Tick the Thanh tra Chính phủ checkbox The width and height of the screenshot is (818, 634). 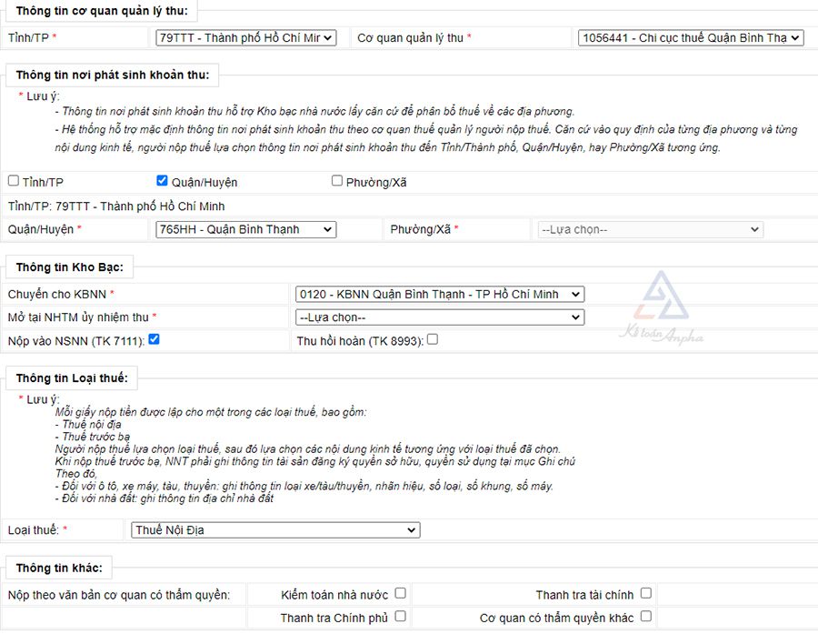point(400,617)
